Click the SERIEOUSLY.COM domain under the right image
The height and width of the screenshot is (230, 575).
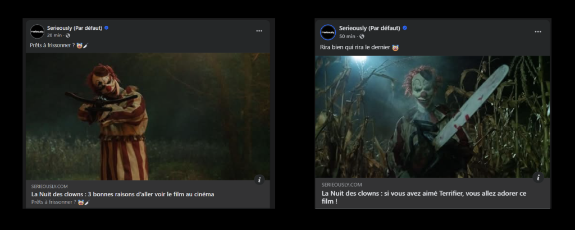341,184
